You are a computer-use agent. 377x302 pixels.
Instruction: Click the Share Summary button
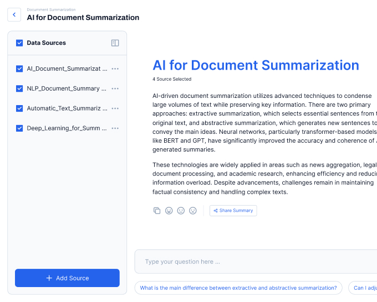pos(233,211)
